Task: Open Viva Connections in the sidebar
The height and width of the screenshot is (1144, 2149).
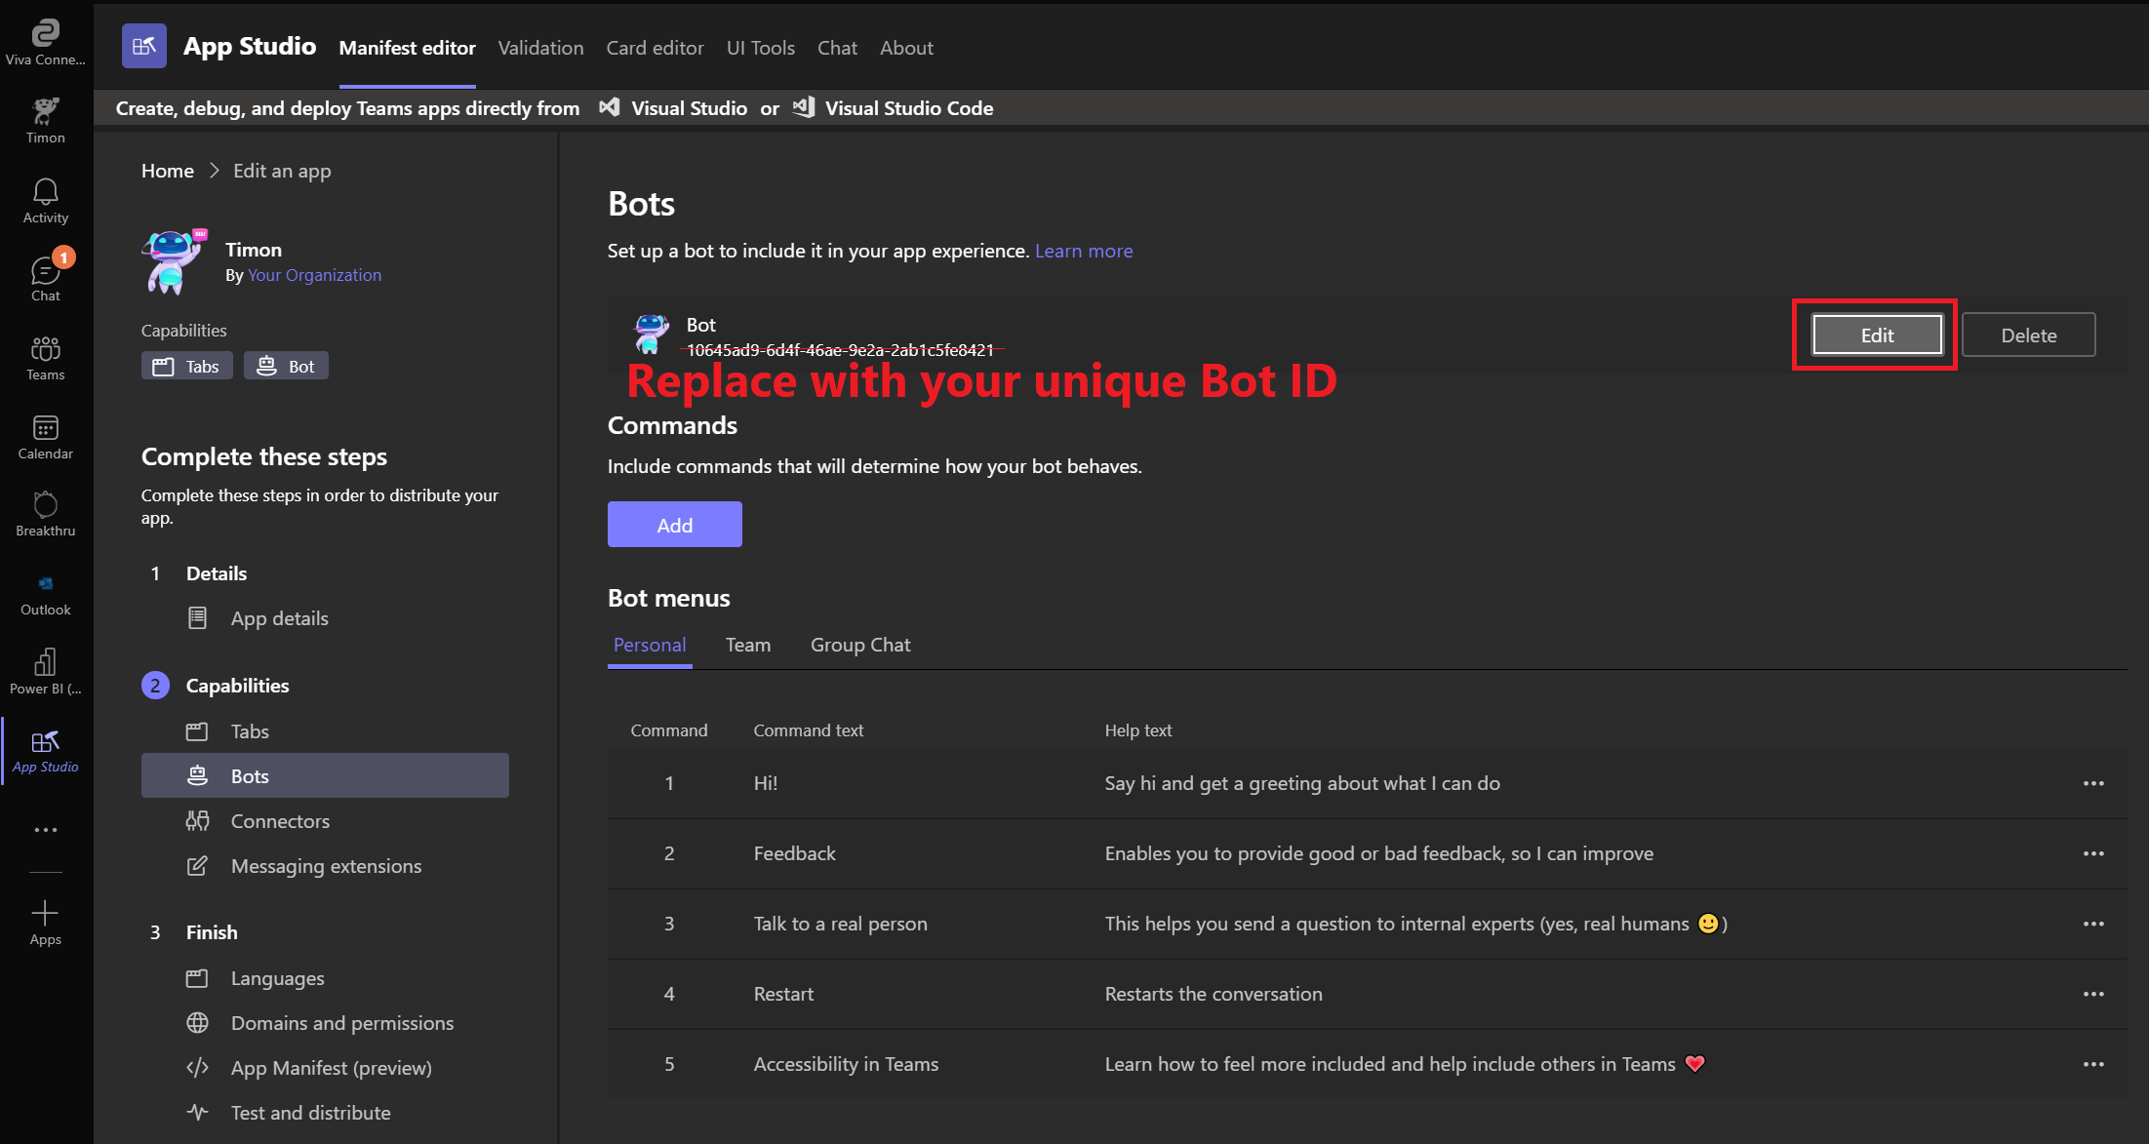Action: tap(46, 44)
